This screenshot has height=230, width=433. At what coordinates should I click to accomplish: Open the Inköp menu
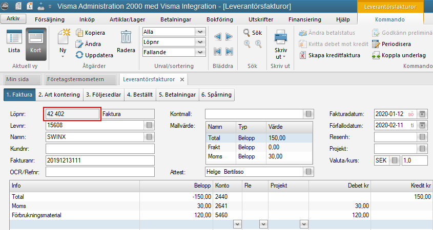click(87, 19)
